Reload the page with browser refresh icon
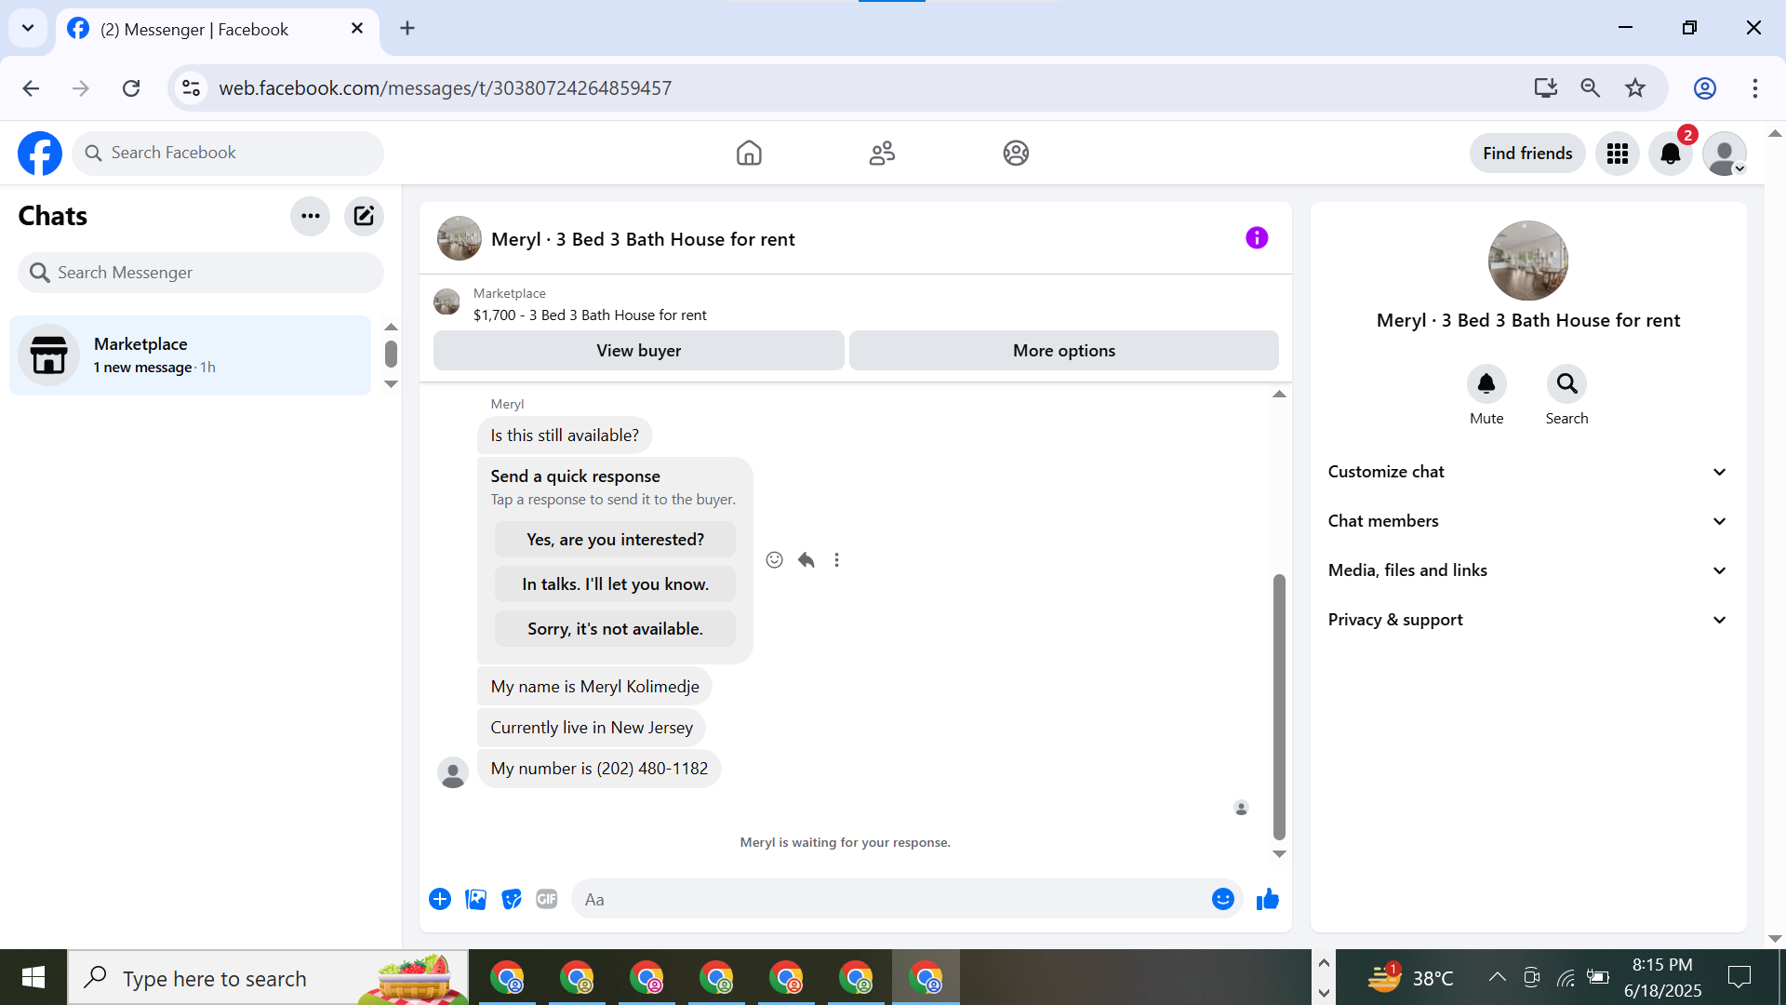This screenshot has width=1786, height=1005. (x=131, y=88)
